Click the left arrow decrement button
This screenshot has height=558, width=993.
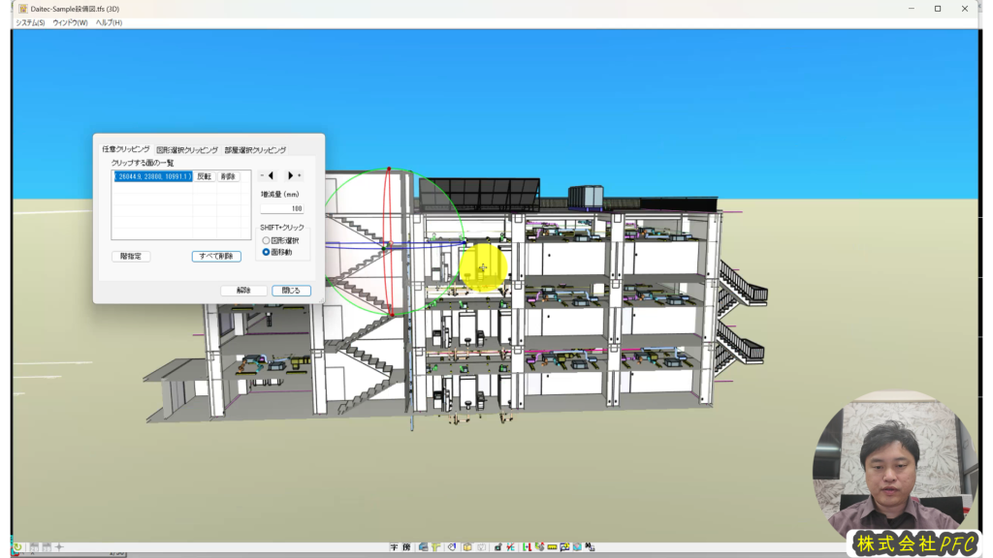coord(271,176)
